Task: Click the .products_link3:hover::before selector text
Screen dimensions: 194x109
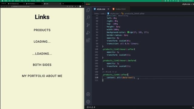Action: (x=119, y=61)
